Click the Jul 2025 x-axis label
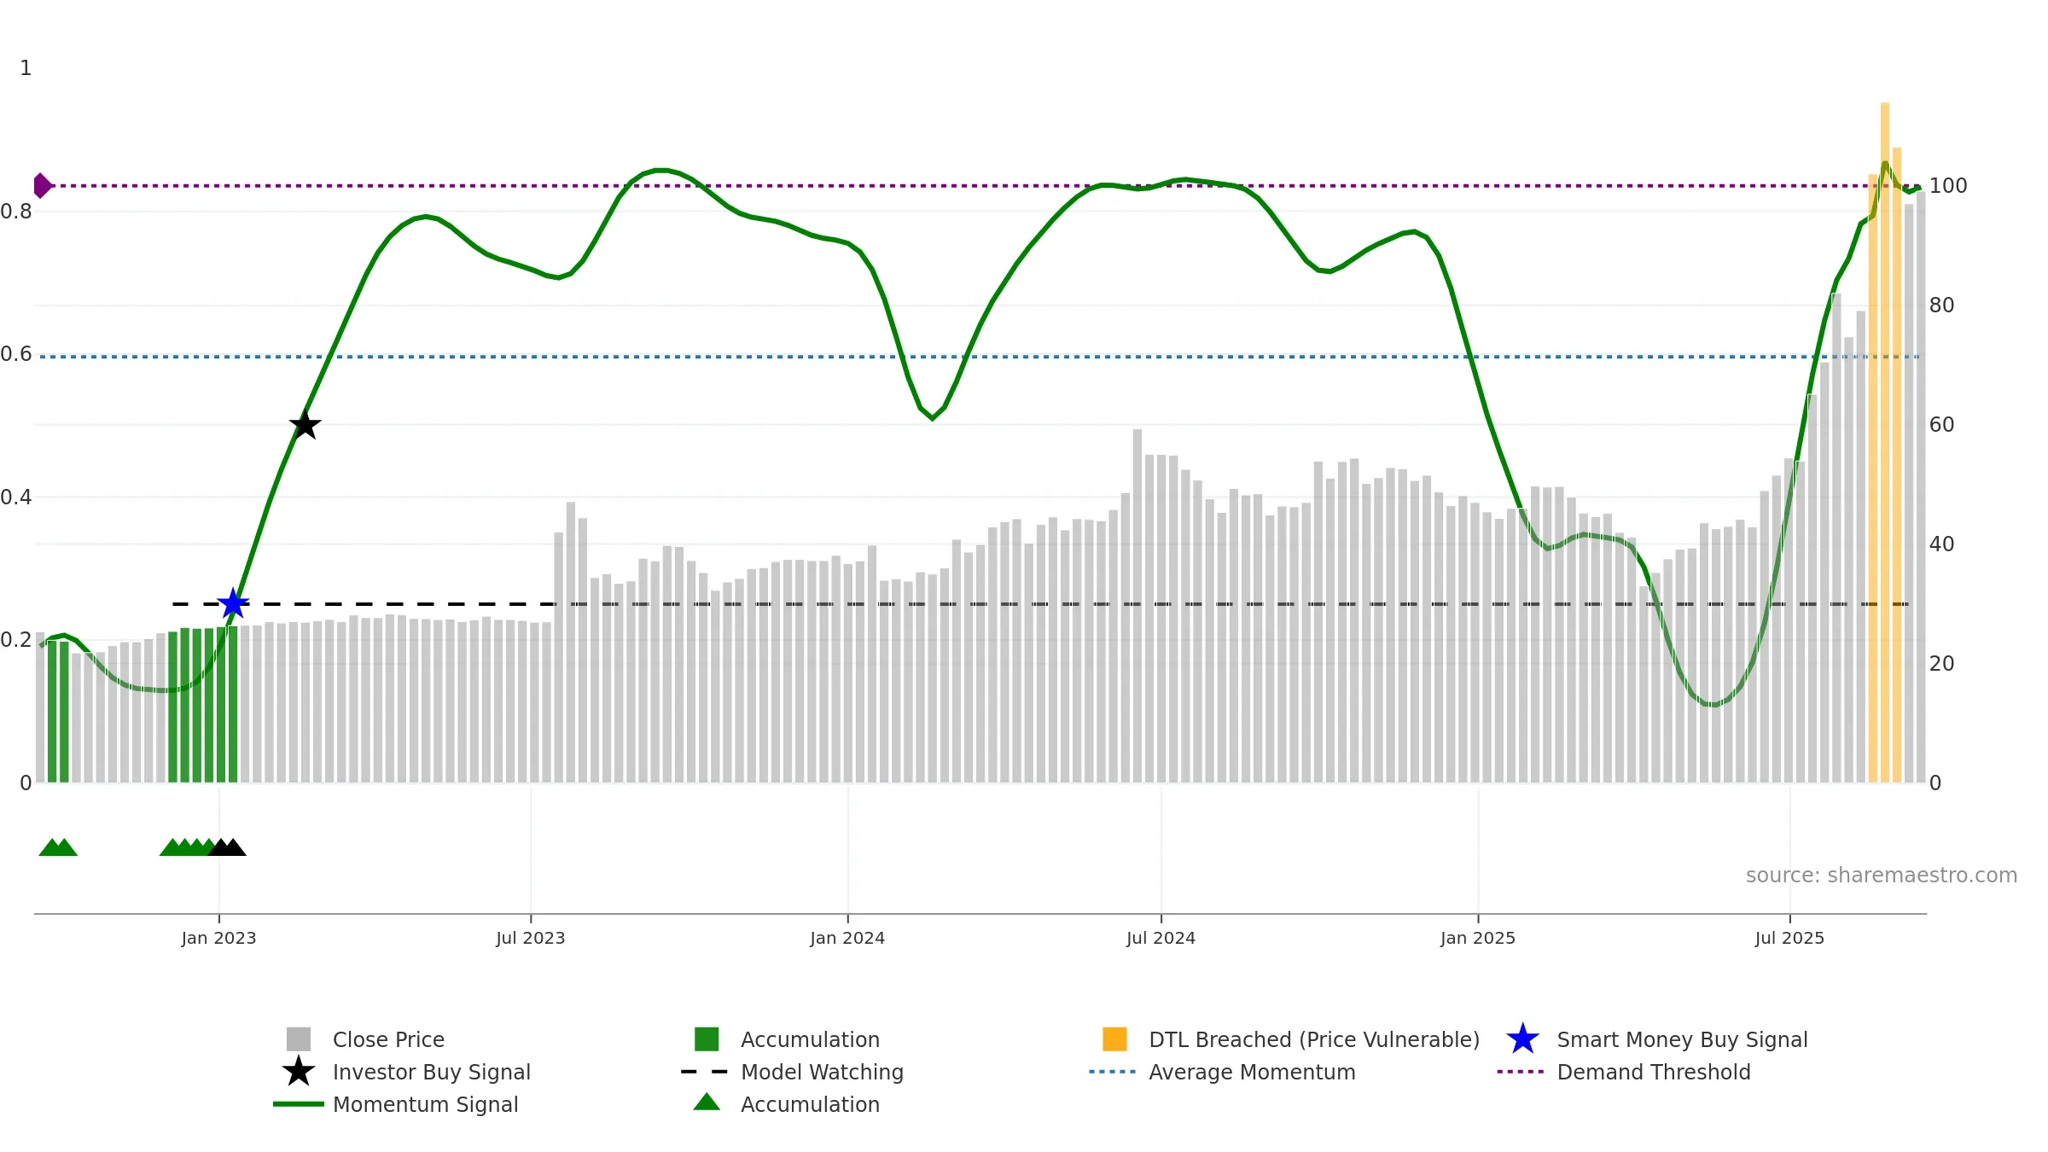 [x=1789, y=938]
